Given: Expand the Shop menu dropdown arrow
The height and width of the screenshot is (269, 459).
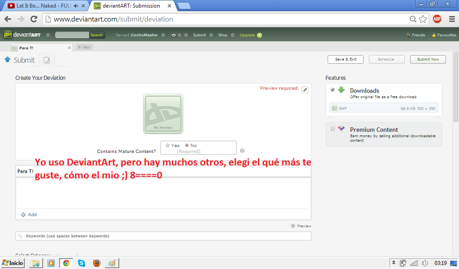Looking at the screenshot, I should click(233, 35).
